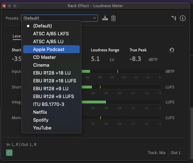
Task: Pick EBU R128 +9 LUFS preset
Action: [51, 96]
